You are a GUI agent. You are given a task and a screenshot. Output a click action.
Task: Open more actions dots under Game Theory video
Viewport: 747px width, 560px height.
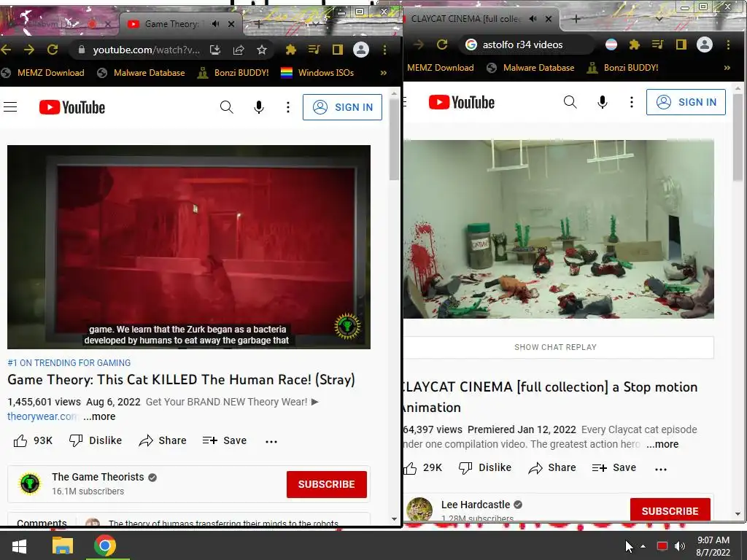[x=271, y=441]
